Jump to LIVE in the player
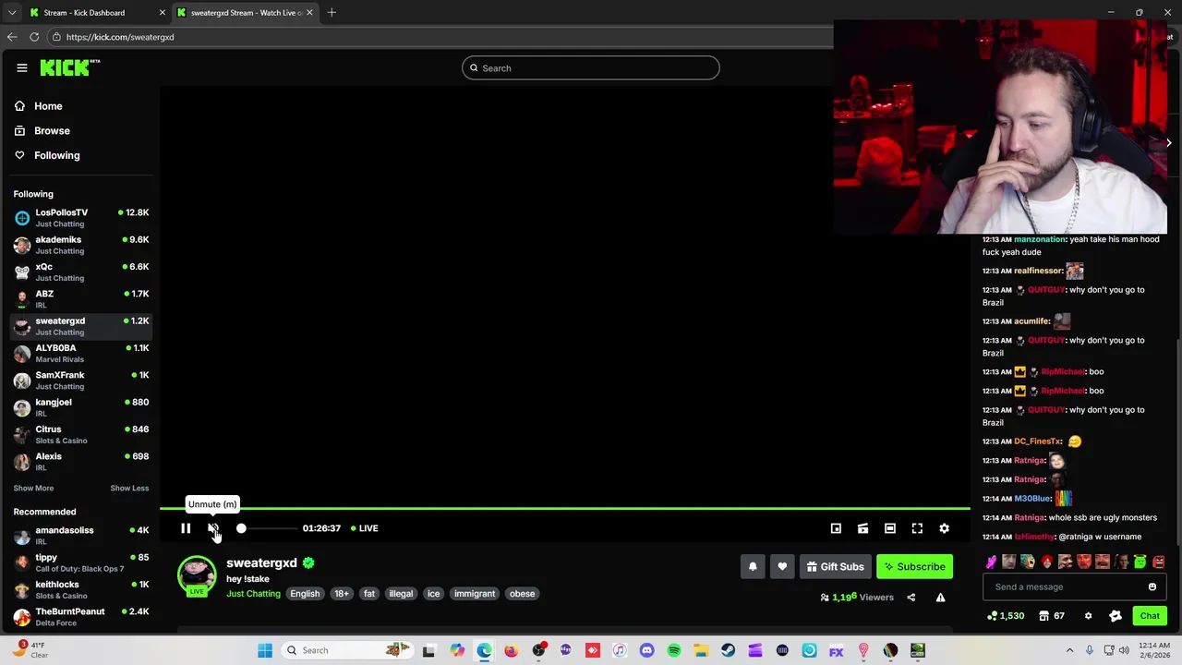Image resolution: width=1182 pixels, height=665 pixels. (365, 528)
